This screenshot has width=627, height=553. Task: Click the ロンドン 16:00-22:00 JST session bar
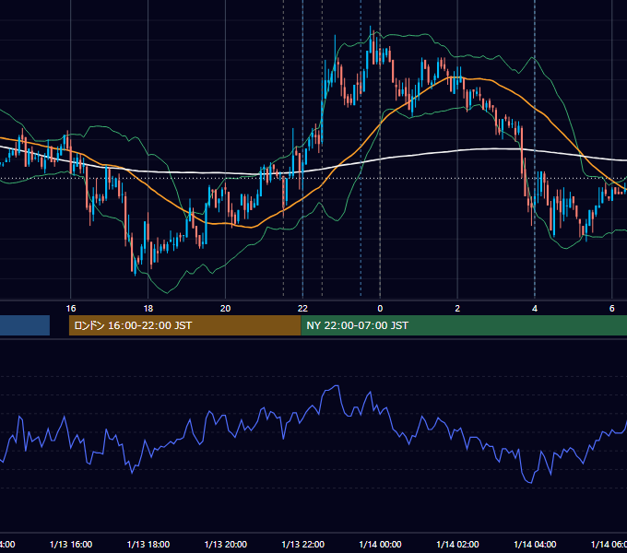tap(184, 325)
